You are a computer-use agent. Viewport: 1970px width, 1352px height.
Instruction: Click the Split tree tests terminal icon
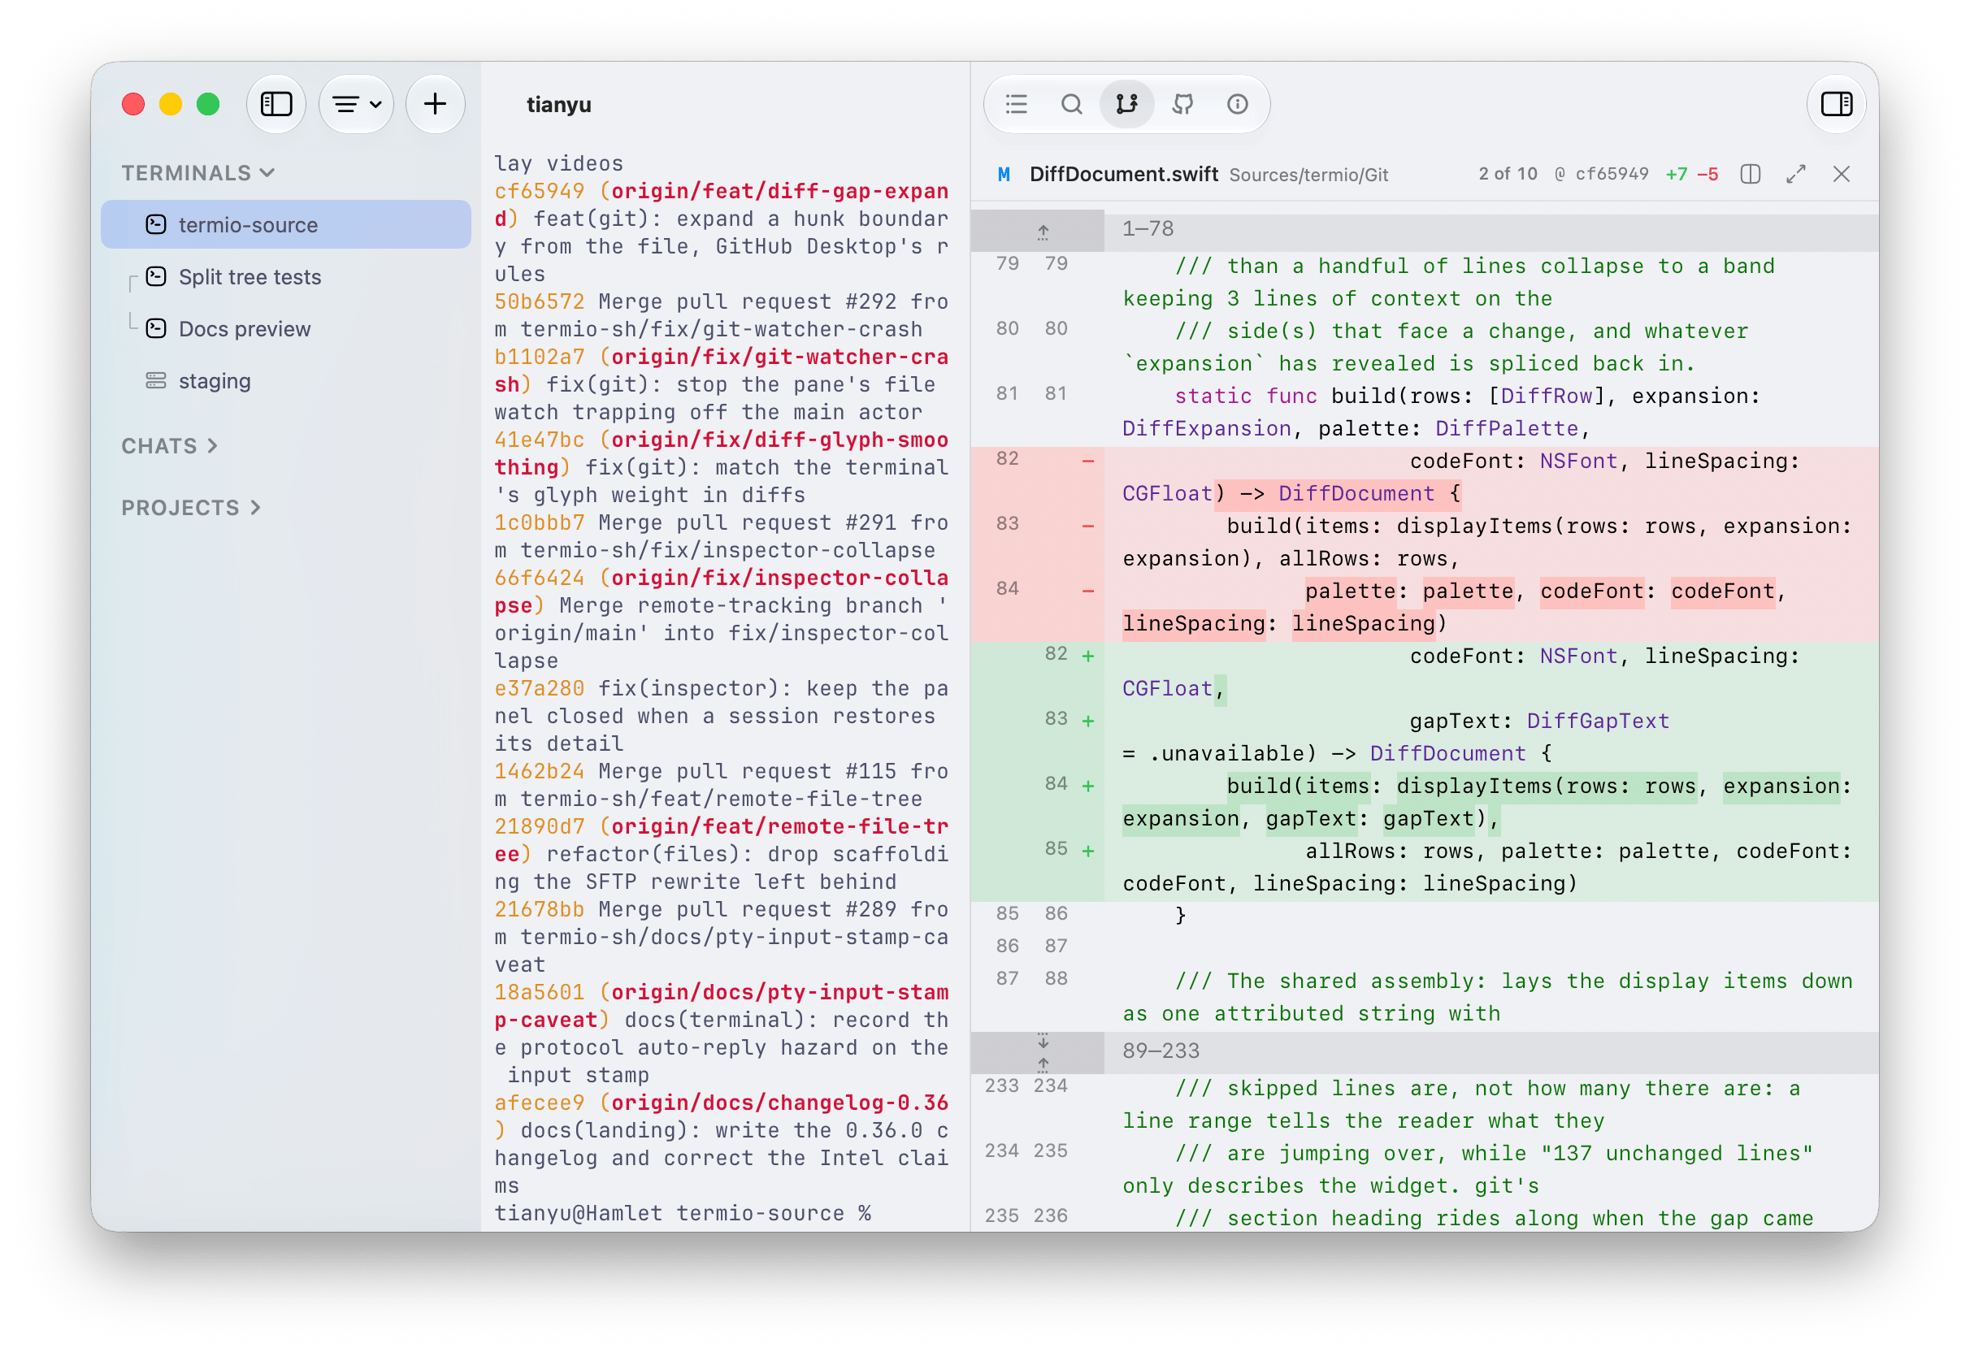click(x=156, y=277)
